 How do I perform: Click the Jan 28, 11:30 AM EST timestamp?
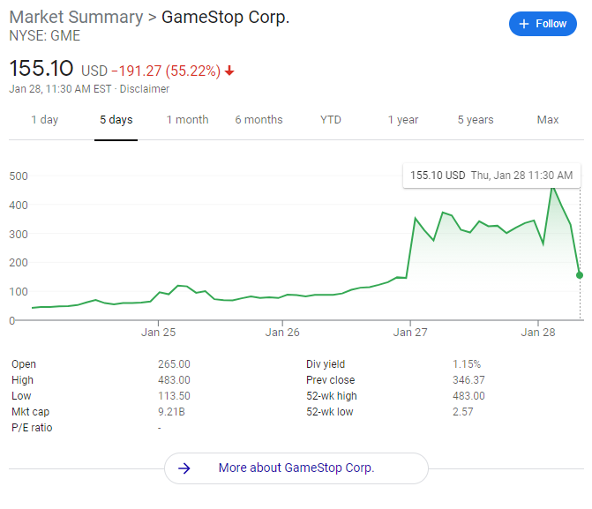pyautogui.click(x=60, y=89)
